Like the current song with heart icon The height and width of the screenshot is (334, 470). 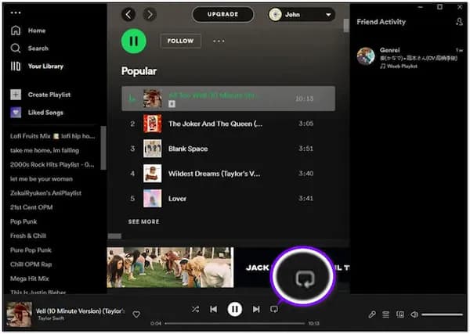point(136,314)
